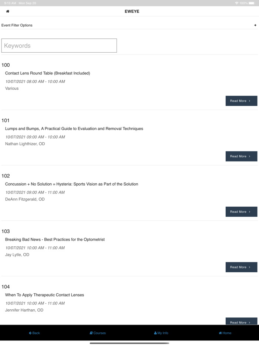Select Lumps and Bumps course title
The height and width of the screenshot is (346, 259).
point(74,129)
